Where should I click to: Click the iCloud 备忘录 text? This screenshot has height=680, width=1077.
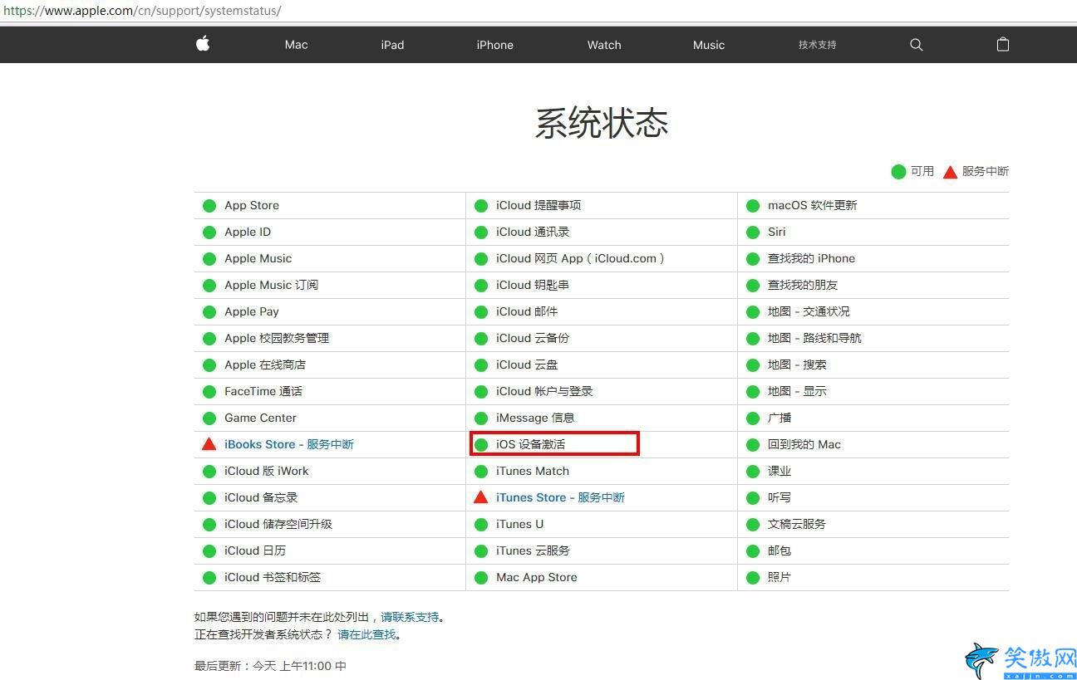261,497
